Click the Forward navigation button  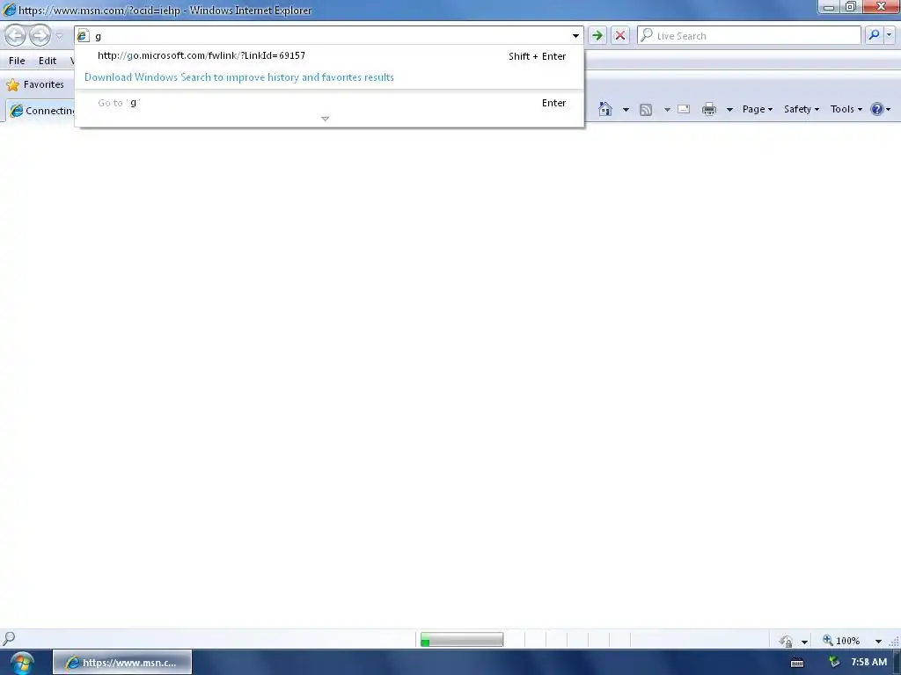[40, 35]
